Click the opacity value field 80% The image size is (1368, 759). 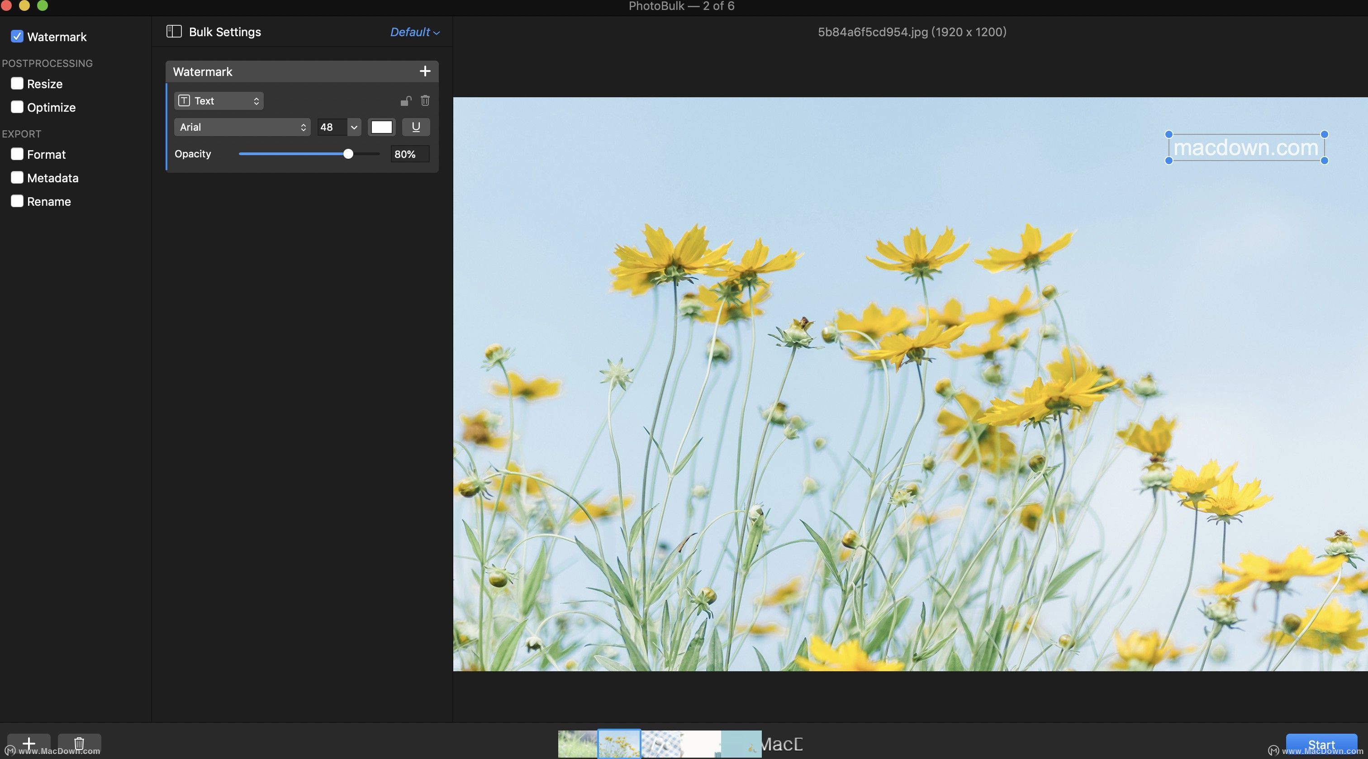(x=410, y=154)
